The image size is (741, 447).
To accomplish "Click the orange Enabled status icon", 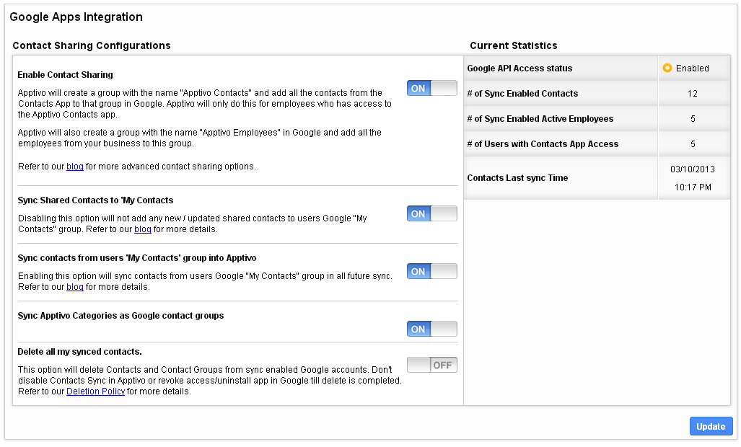I will click(667, 68).
